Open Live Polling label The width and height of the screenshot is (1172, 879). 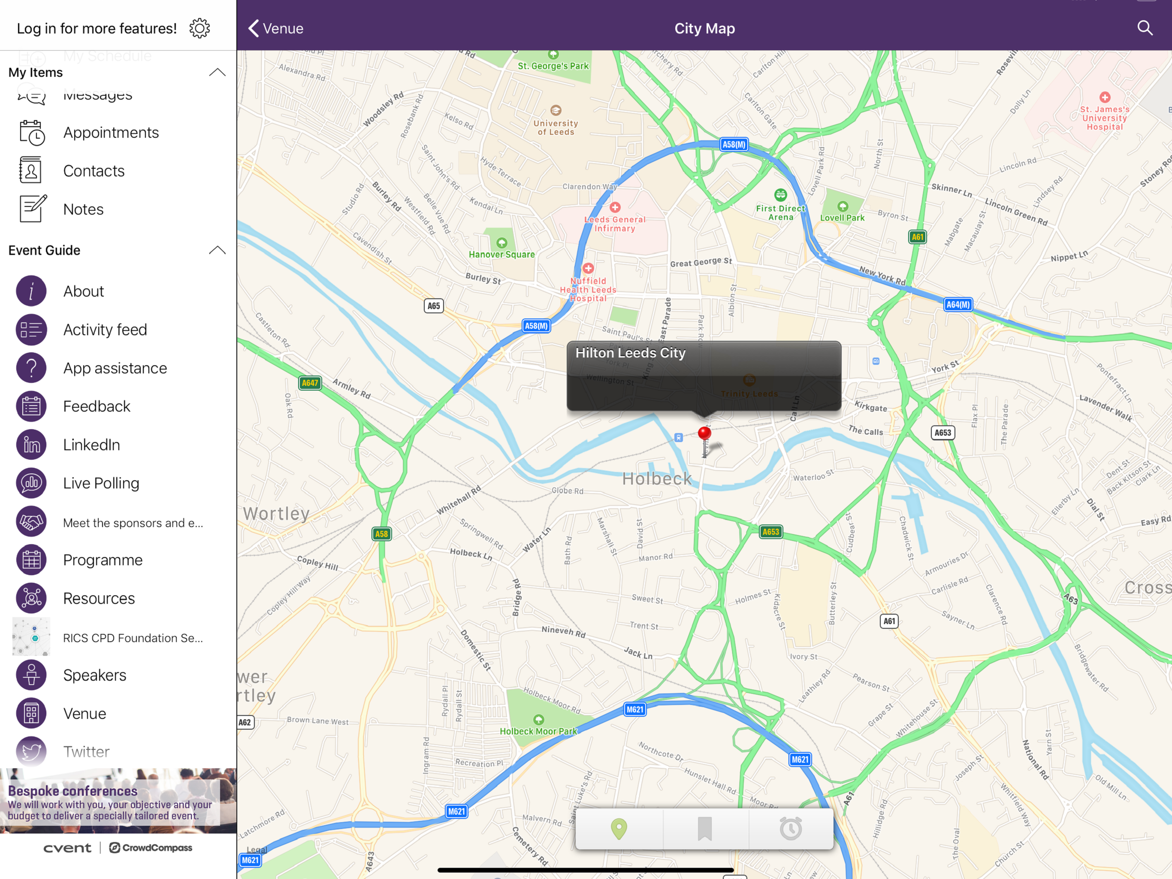pyautogui.click(x=101, y=483)
